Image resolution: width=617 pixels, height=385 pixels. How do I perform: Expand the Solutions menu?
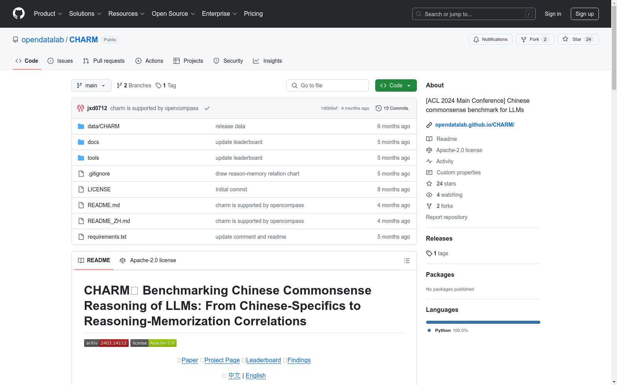[x=85, y=13]
